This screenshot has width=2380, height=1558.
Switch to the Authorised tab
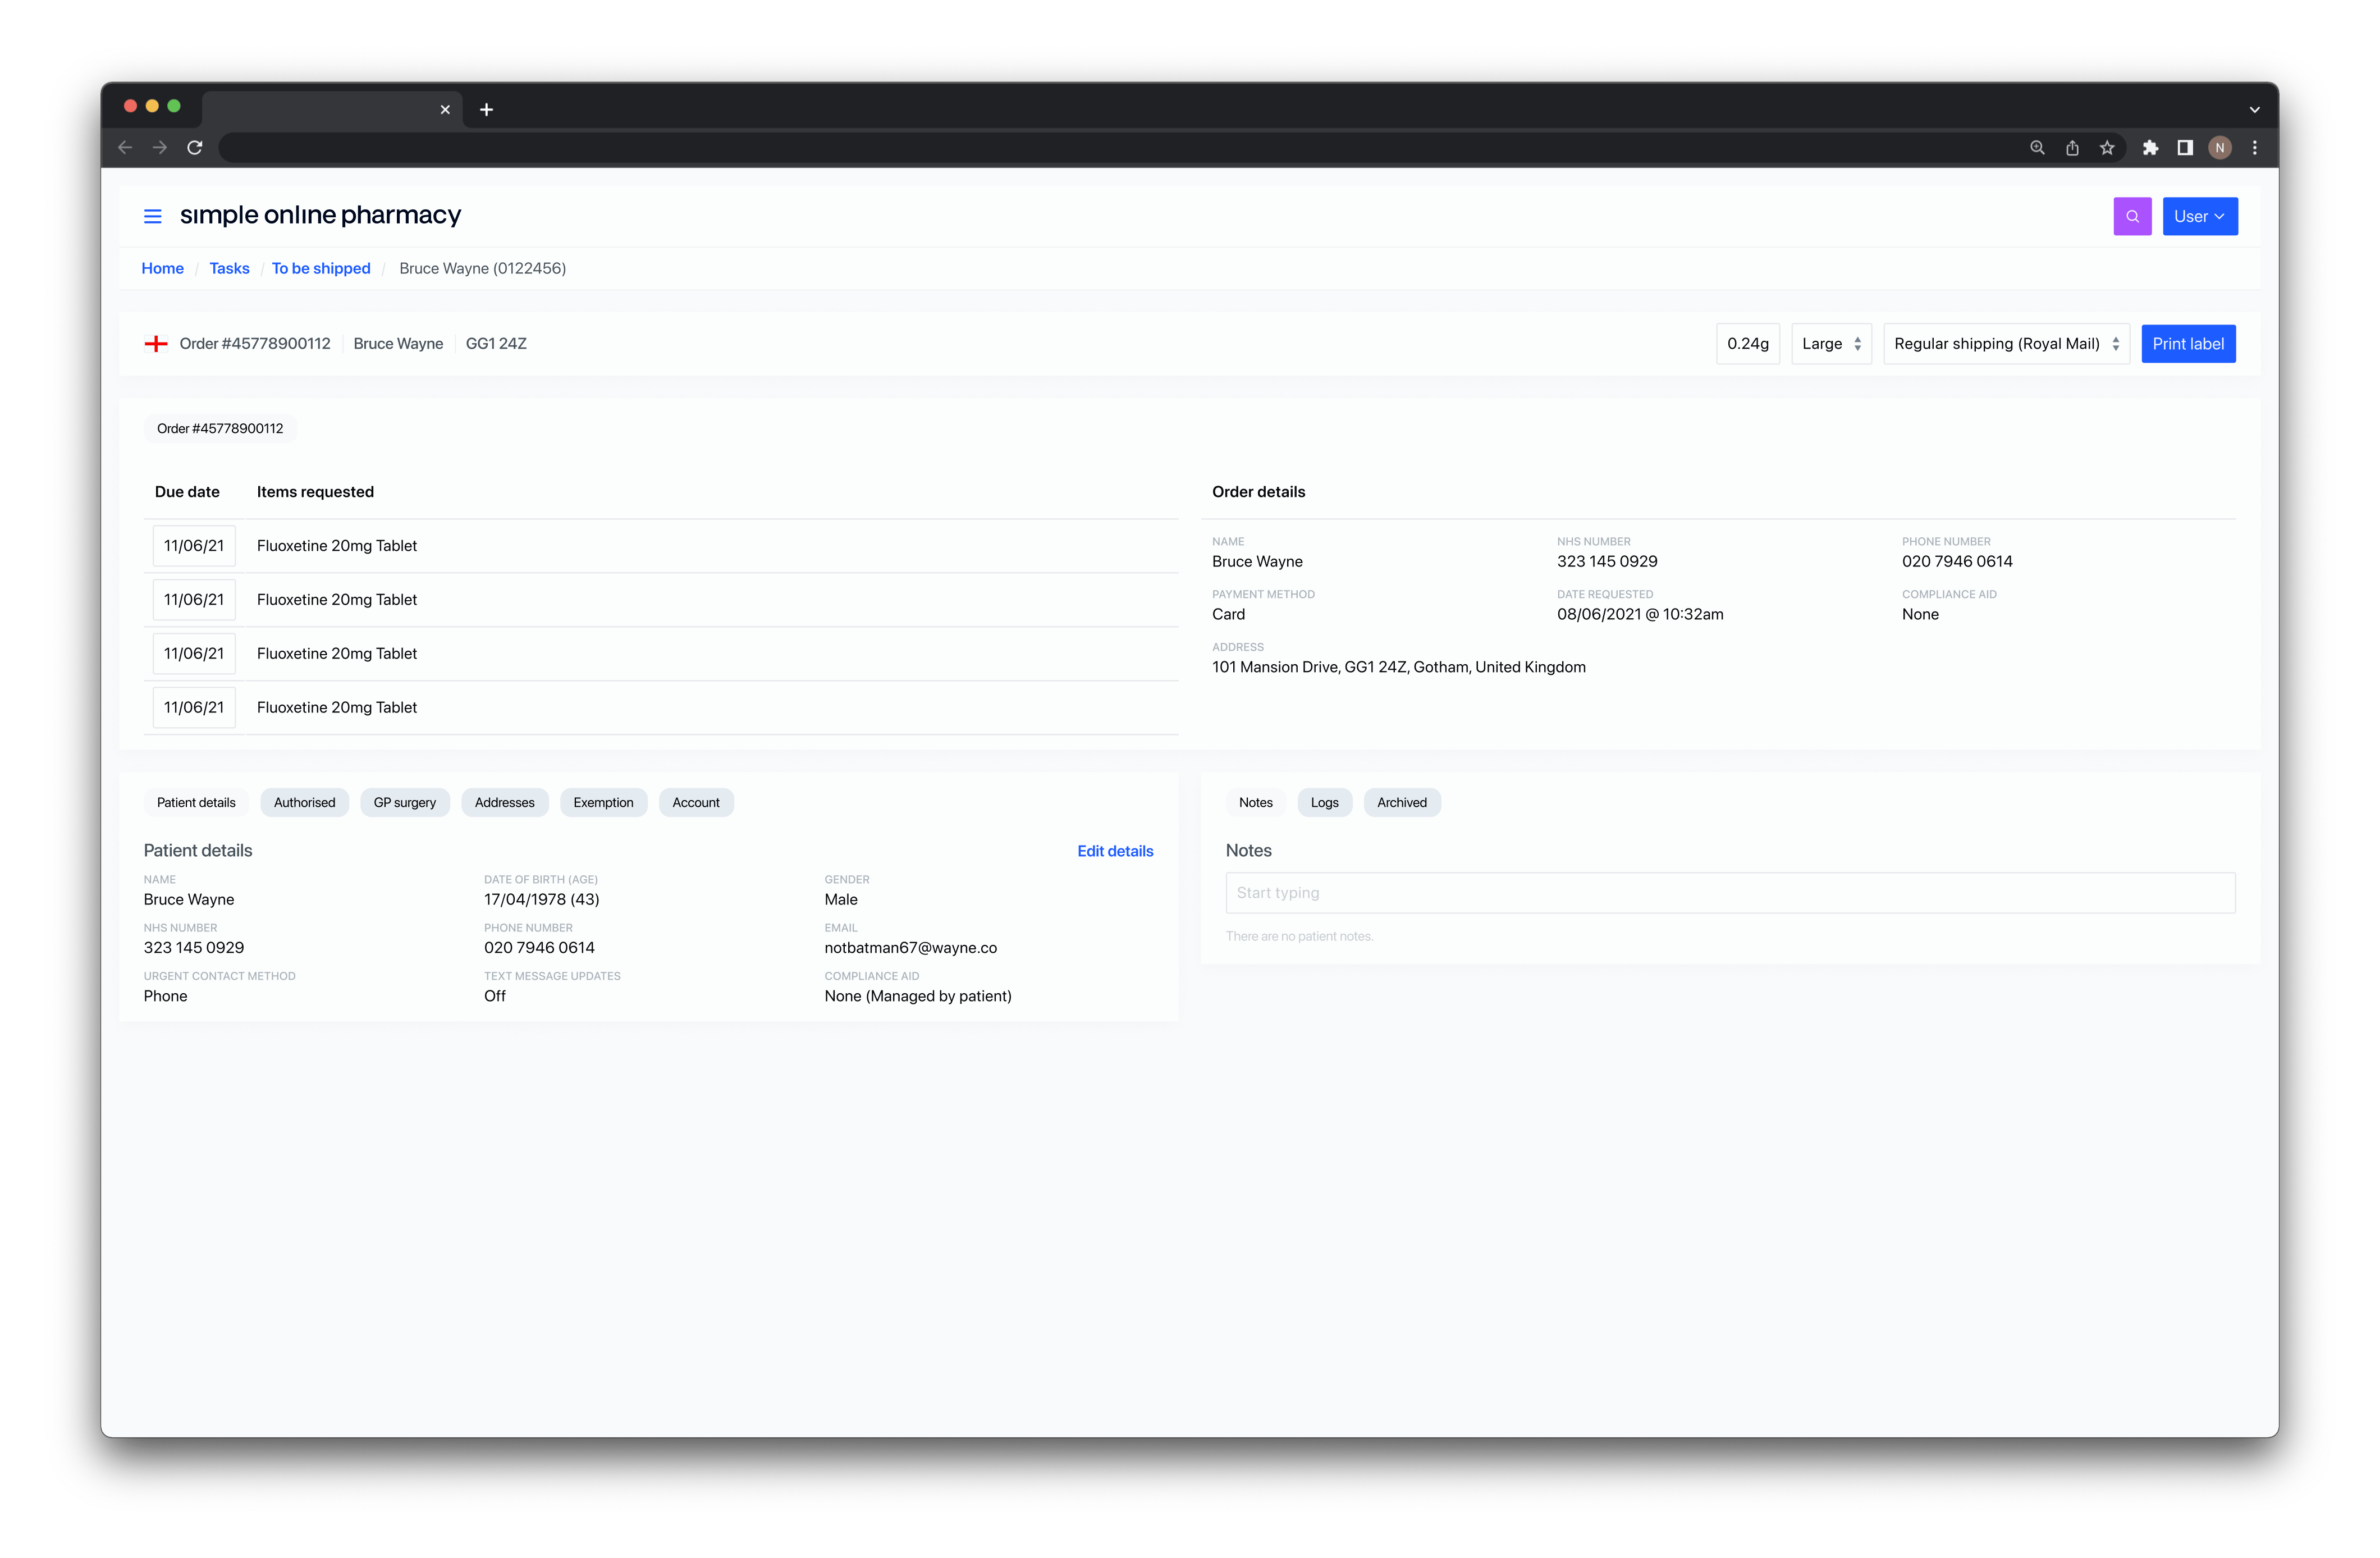click(x=304, y=802)
